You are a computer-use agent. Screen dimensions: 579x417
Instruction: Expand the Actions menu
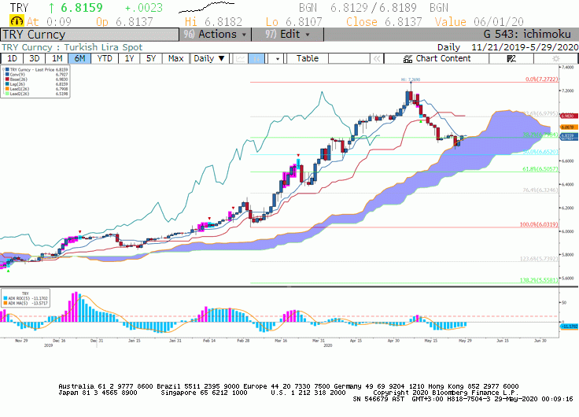tap(216, 35)
